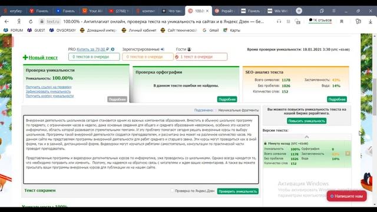
Task: Click the 1К отзывов reviews badge
Action: 320,20
